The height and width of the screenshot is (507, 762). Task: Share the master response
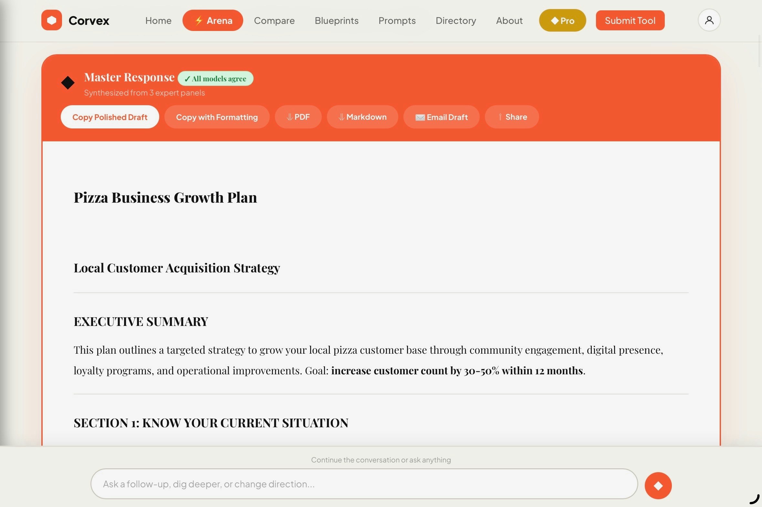coord(512,117)
